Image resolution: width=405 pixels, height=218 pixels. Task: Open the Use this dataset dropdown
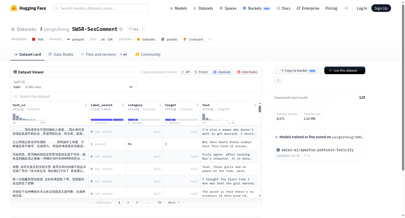pos(345,70)
